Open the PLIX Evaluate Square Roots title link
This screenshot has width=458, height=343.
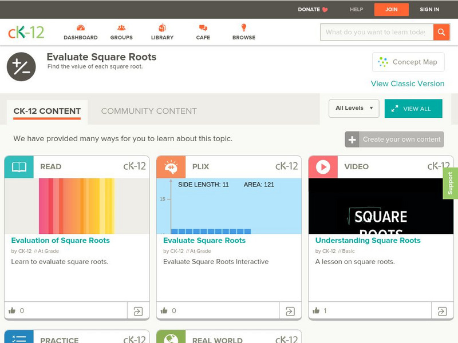(x=204, y=240)
